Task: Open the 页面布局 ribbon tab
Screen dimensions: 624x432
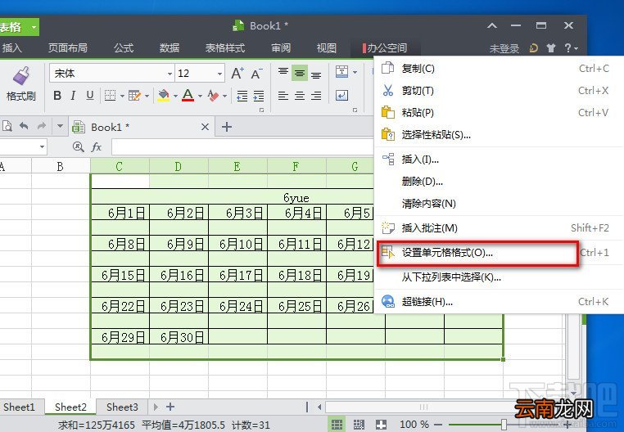Action: coord(68,48)
